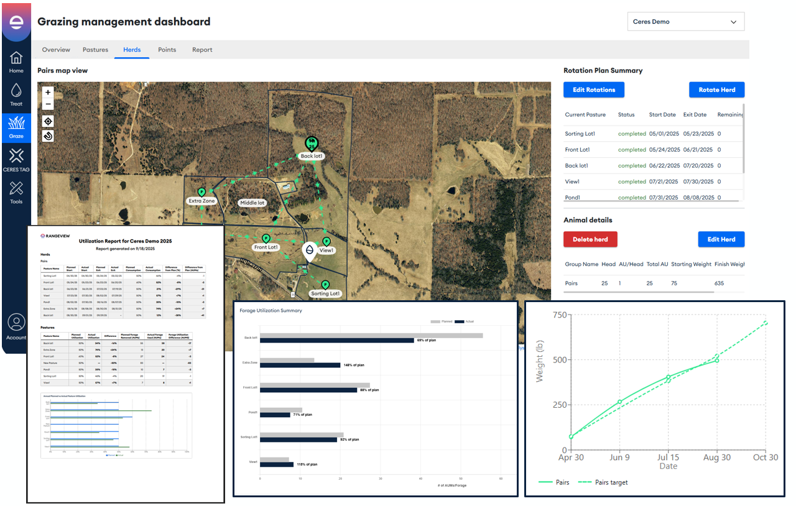Switch to the Report tab
Viewport: 796px width, 506px height.
coord(202,50)
